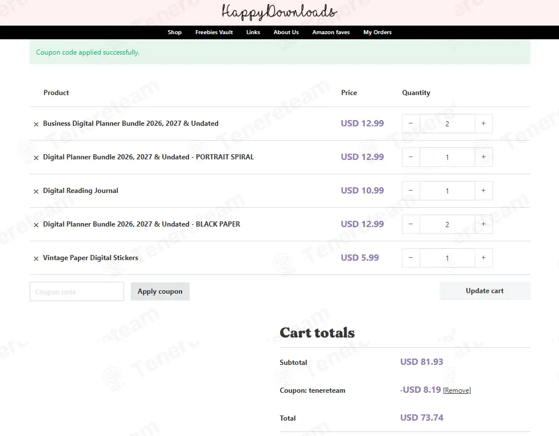Select quantity field for Business Digital Planner
The height and width of the screenshot is (436, 559).
447,124
